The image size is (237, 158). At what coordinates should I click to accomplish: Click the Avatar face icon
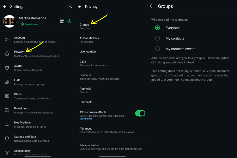click(x=7, y=68)
